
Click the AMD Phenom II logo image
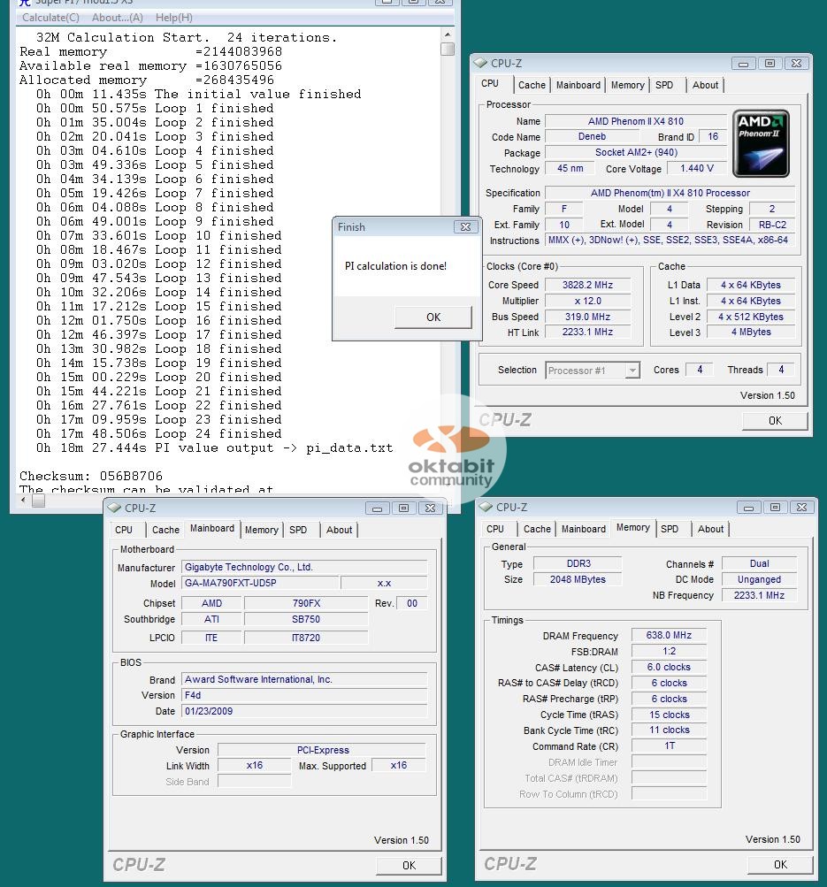[761, 143]
